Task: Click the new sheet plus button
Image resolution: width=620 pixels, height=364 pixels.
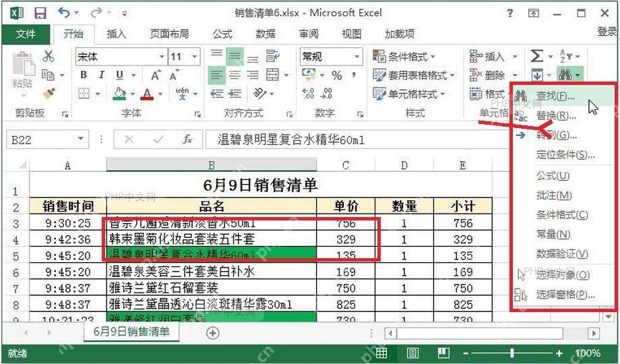Action: pyautogui.click(x=213, y=333)
